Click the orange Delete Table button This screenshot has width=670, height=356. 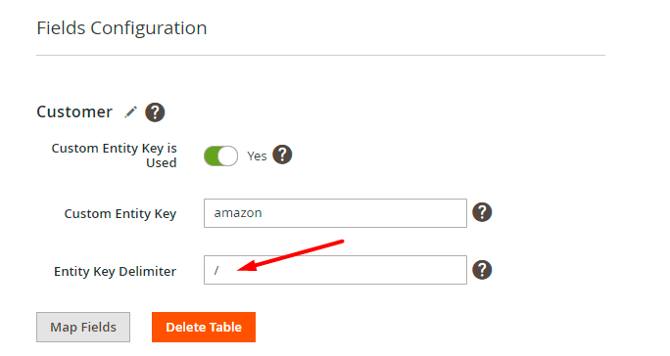point(204,327)
